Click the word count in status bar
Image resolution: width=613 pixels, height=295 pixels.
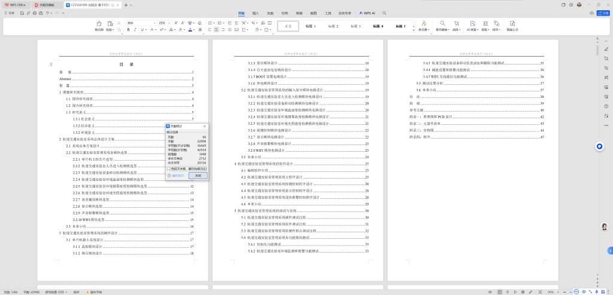pyautogui.click(x=31, y=292)
